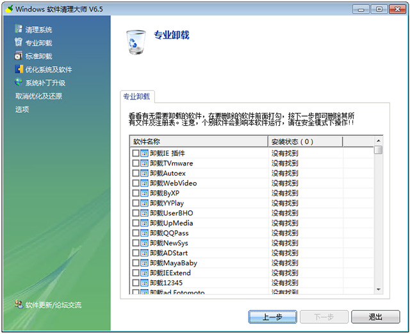This screenshot has height=334, width=410.
Task: Select the 专业卸载 tab
Action: pyautogui.click(x=136, y=97)
